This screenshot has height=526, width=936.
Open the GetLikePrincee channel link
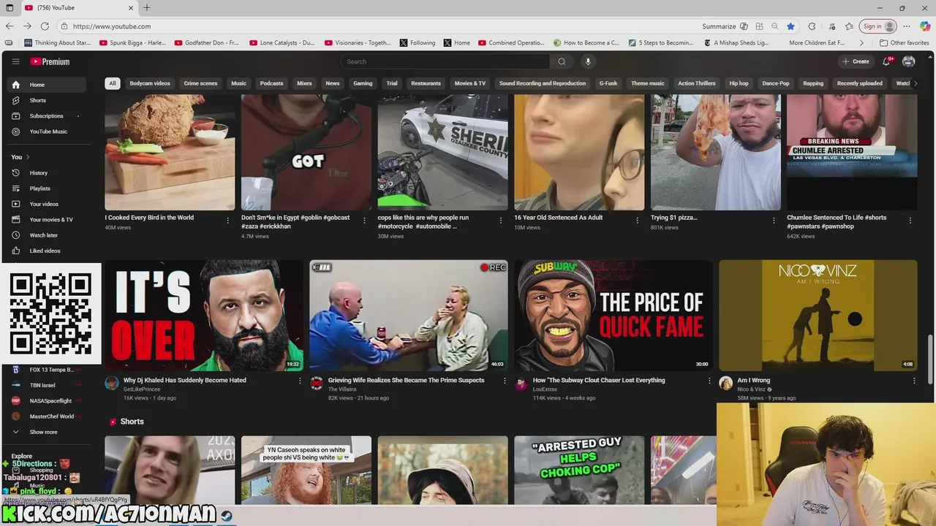point(142,389)
